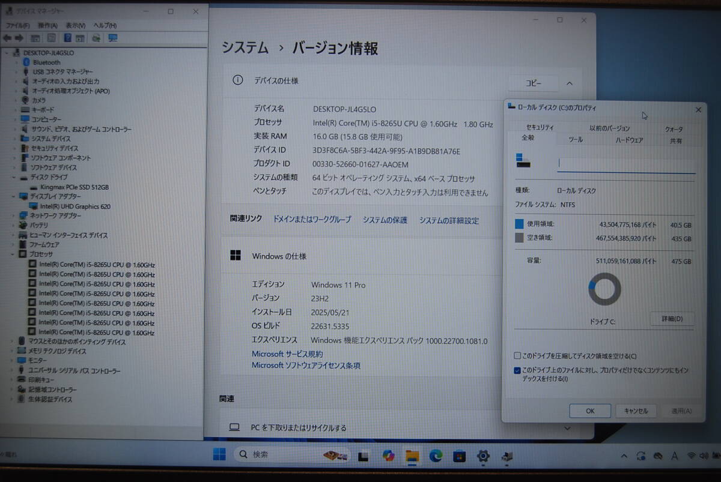Click the grey 空き領域 color swatch
Screen dimensions: 721x482
[519, 238]
